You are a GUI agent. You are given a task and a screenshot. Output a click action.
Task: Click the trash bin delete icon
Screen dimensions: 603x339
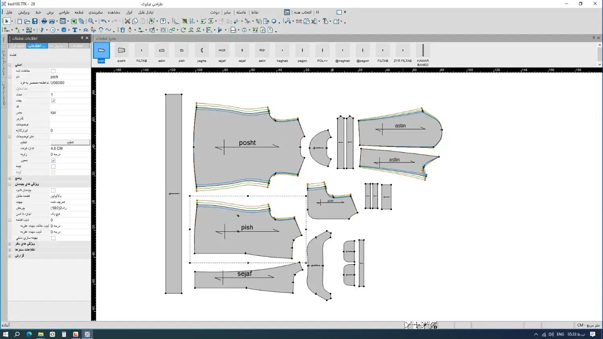pos(123,30)
